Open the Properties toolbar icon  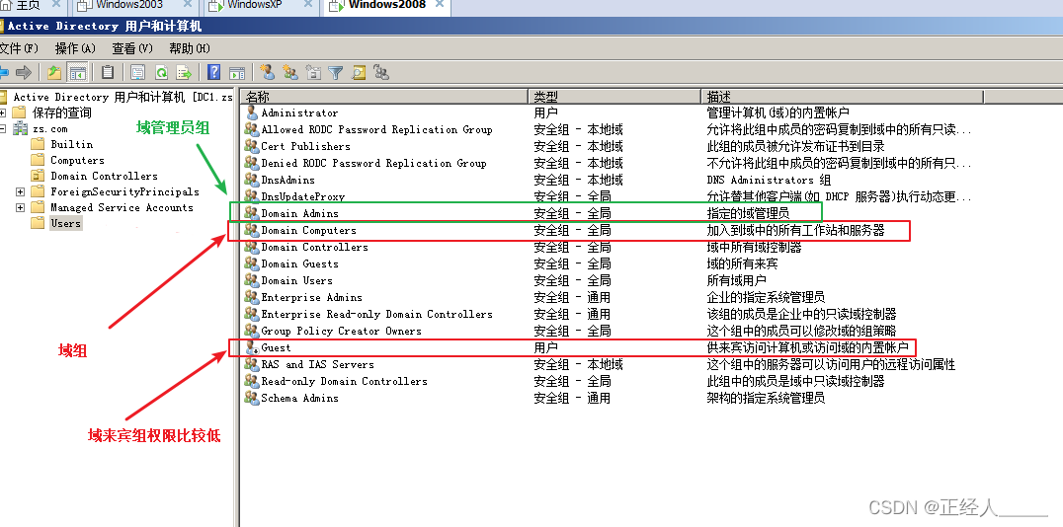pos(137,72)
